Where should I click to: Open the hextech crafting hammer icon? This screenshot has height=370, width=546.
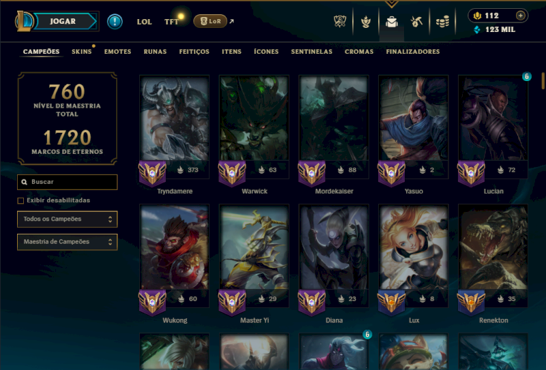[x=416, y=22]
